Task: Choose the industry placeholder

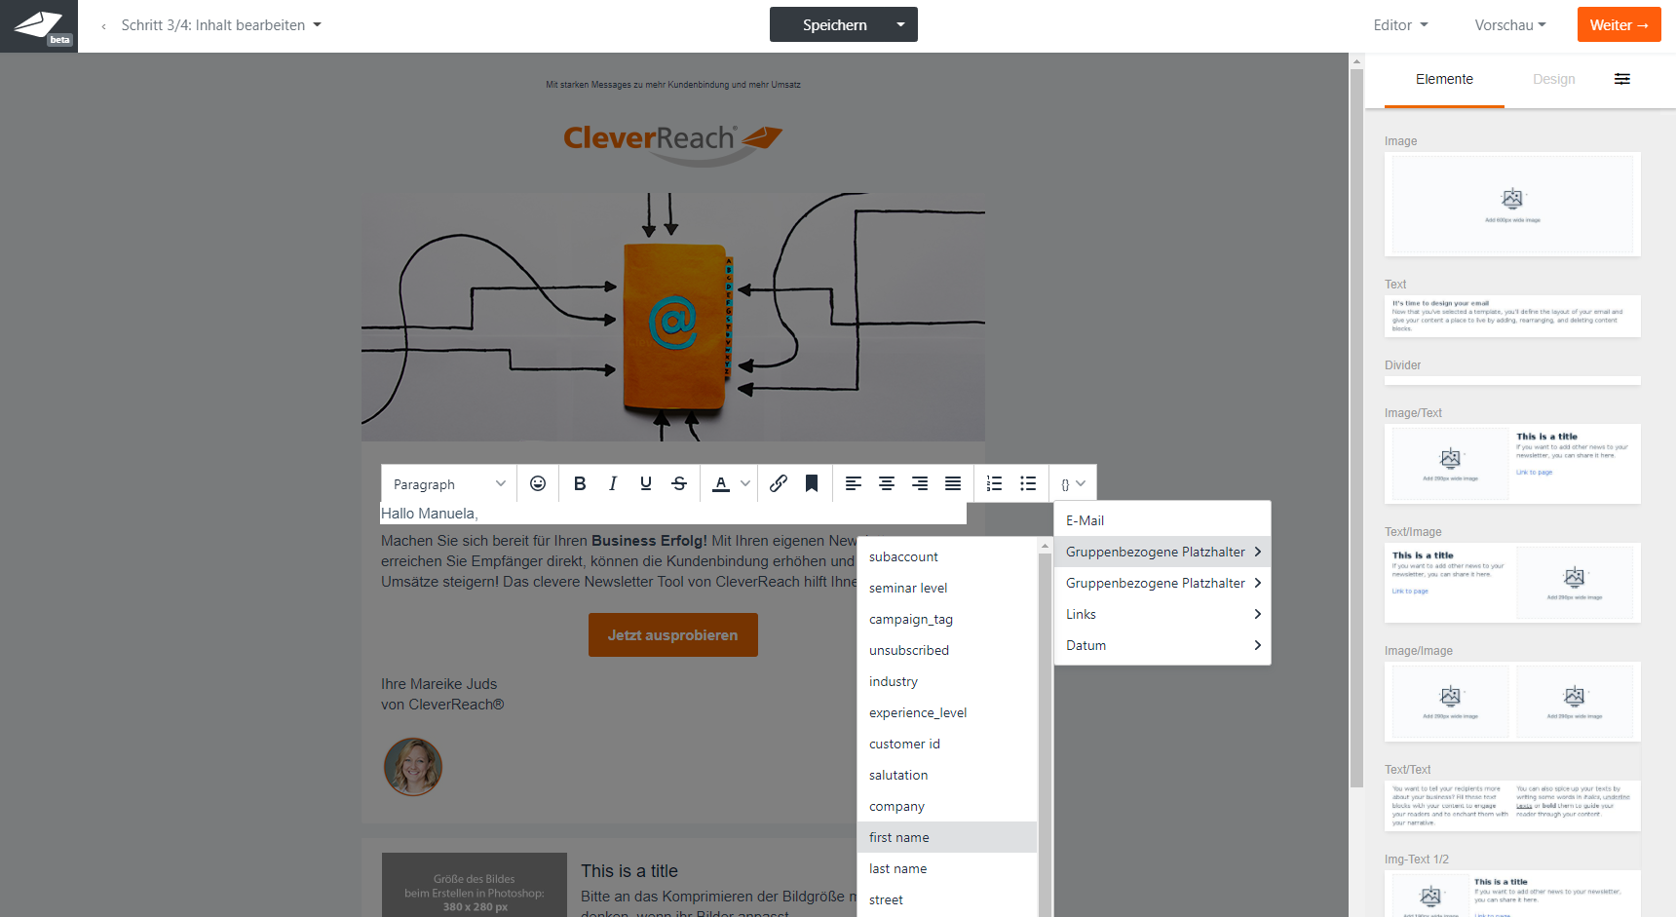Action: (x=947, y=681)
